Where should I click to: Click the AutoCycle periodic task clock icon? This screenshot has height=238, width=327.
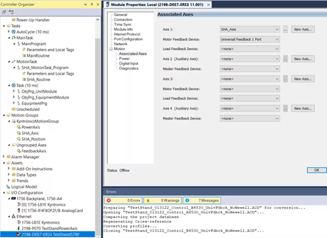13,32
